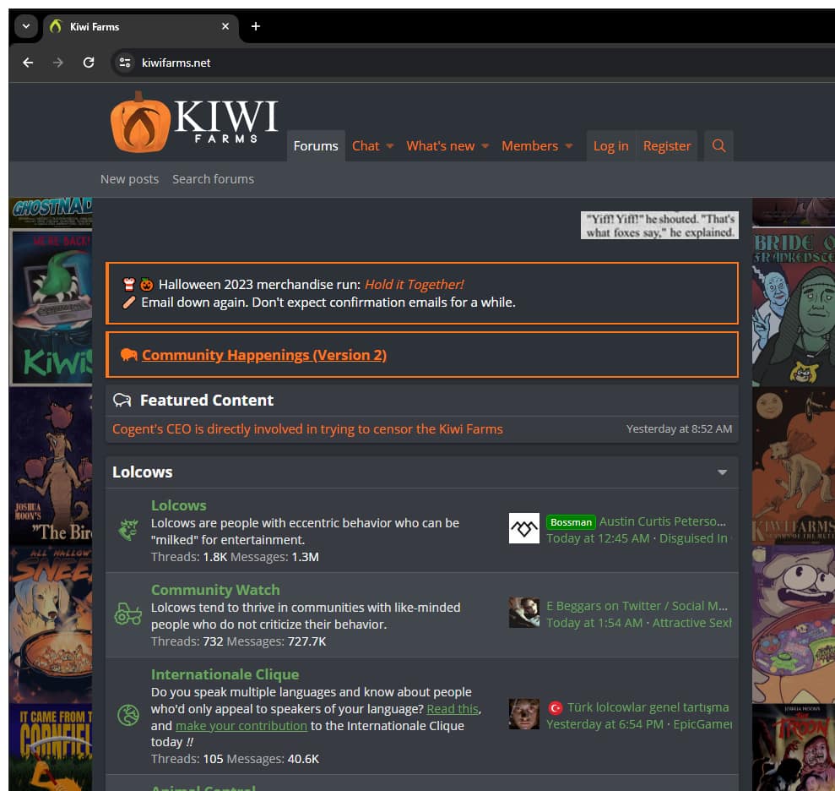The height and width of the screenshot is (791, 835).
Task: Click the Log in button
Action: [x=610, y=145]
